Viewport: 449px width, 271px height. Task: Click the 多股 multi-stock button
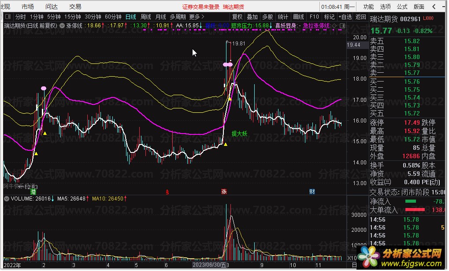point(267,17)
